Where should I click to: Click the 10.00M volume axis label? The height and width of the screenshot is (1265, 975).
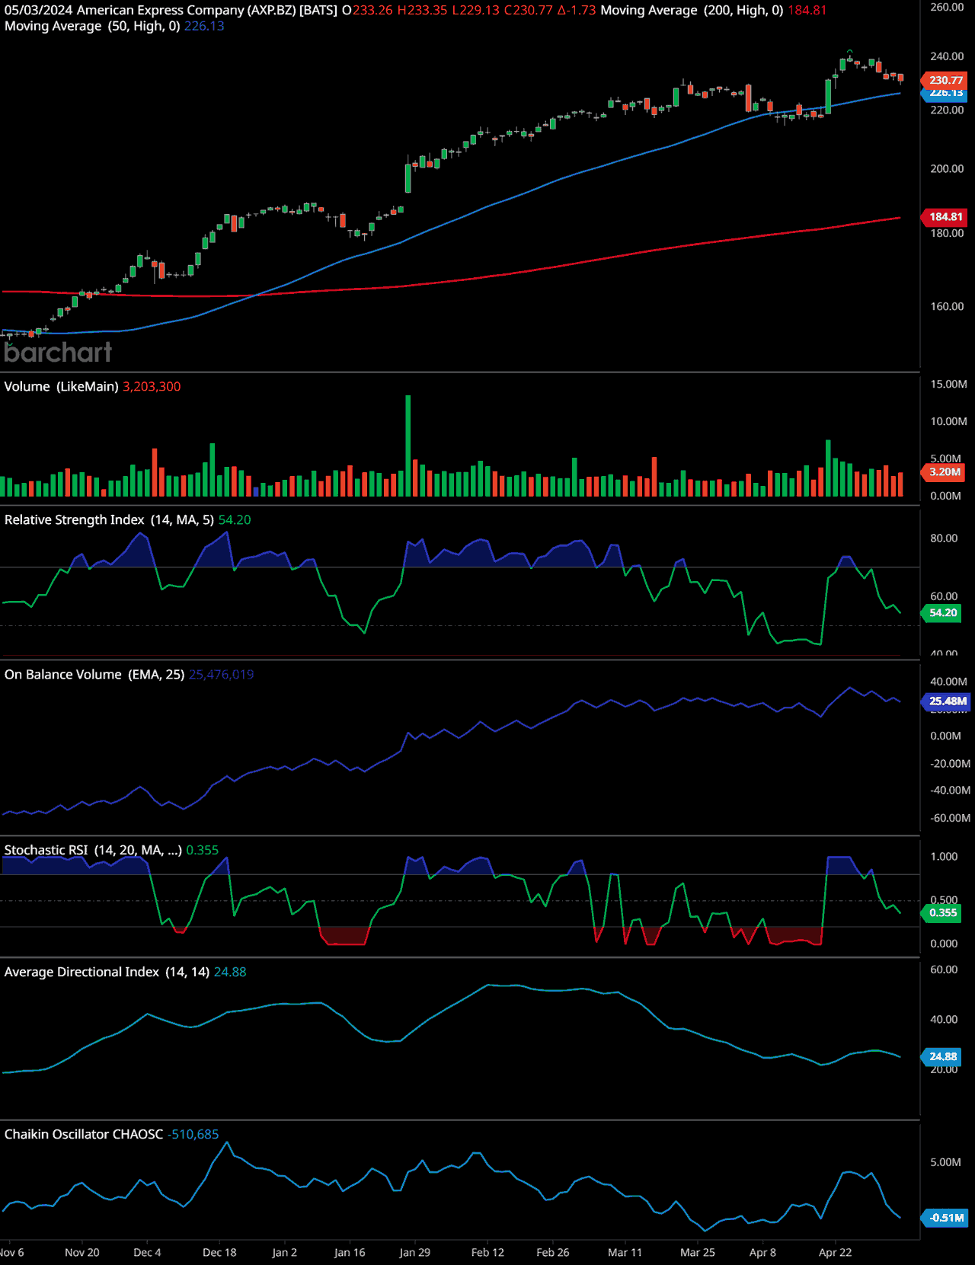coord(948,422)
